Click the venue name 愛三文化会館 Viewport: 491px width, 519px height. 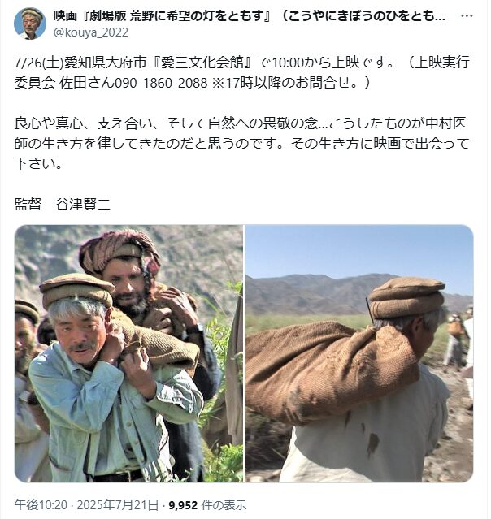(x=202, y=63)
